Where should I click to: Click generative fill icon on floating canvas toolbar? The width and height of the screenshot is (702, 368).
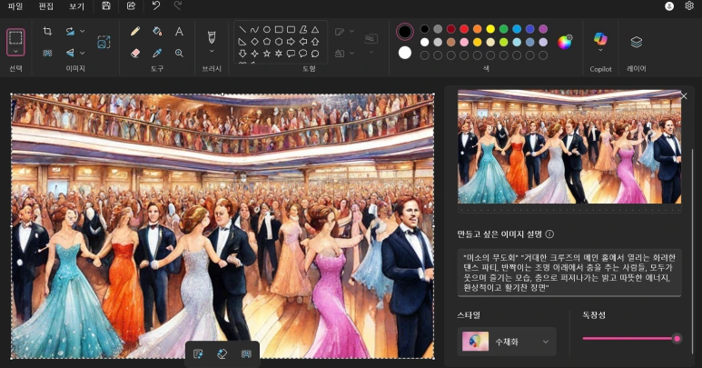pos(198,354)
